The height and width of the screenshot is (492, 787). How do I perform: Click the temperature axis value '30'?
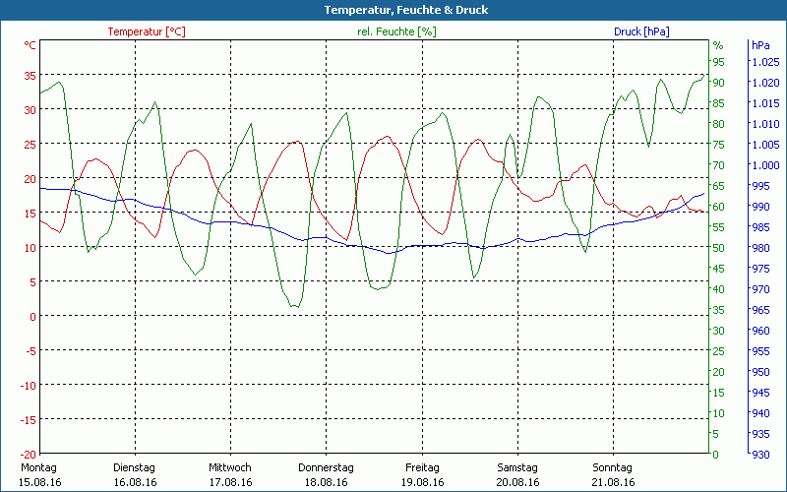30,110
